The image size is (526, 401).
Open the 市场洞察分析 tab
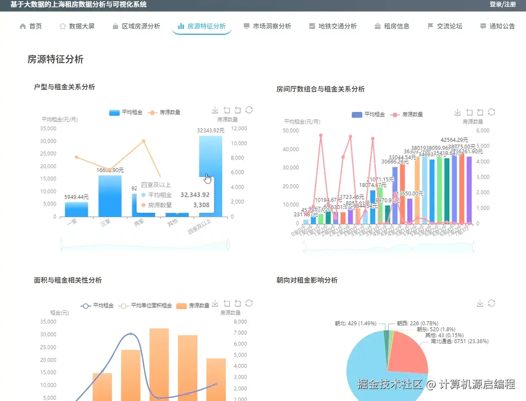pyautogui.click(x=267, y=26)
